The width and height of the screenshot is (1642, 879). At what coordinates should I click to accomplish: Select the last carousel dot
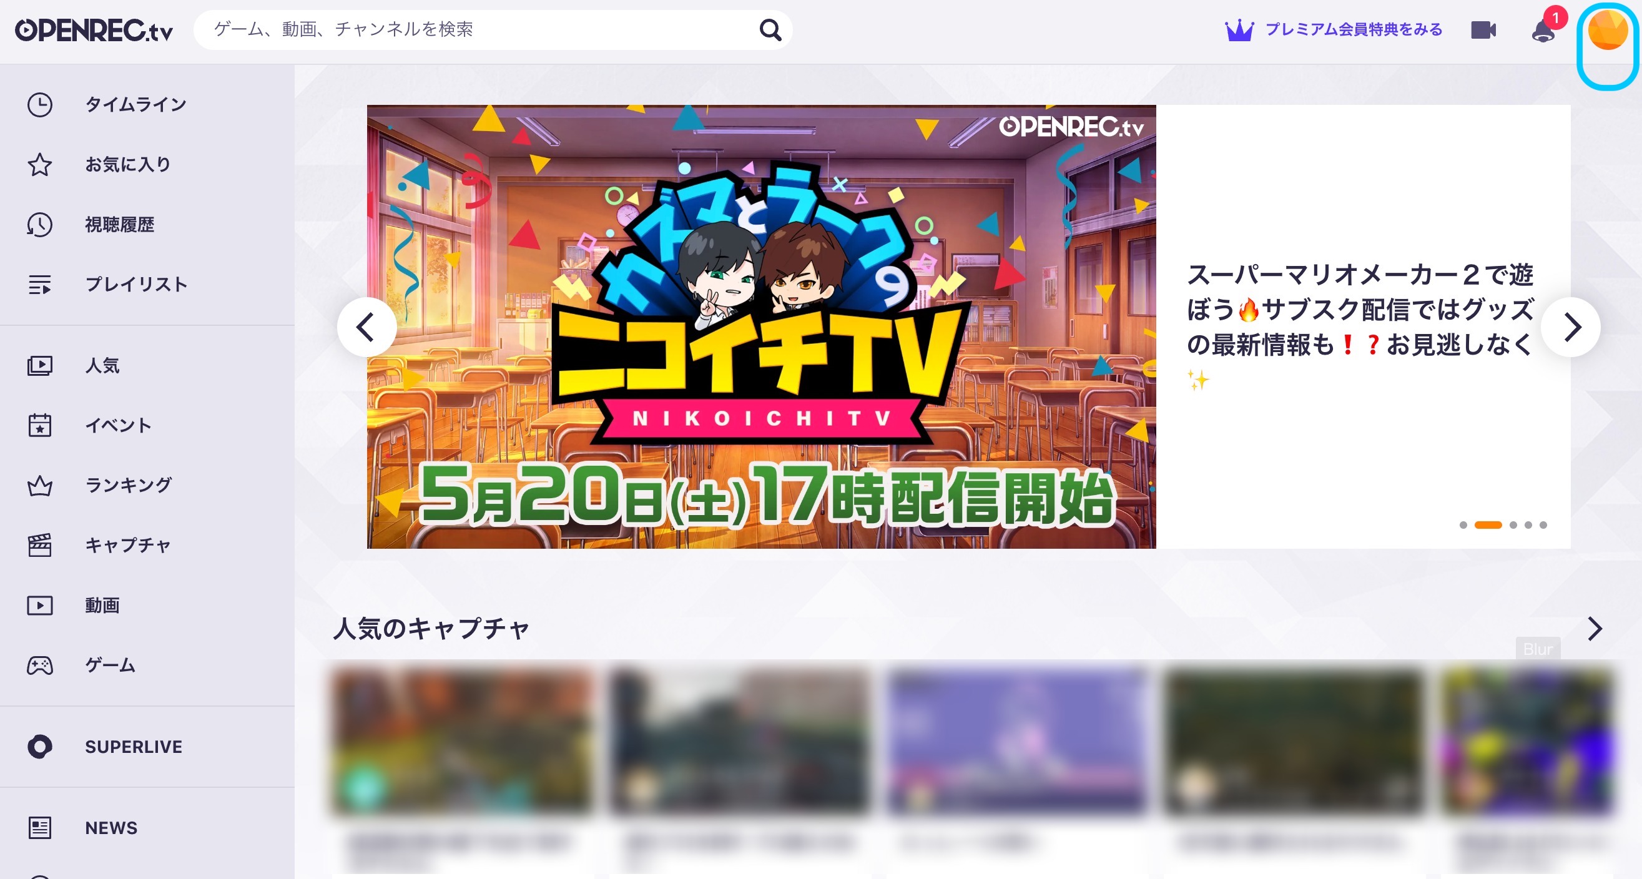tap(1543, 524)
